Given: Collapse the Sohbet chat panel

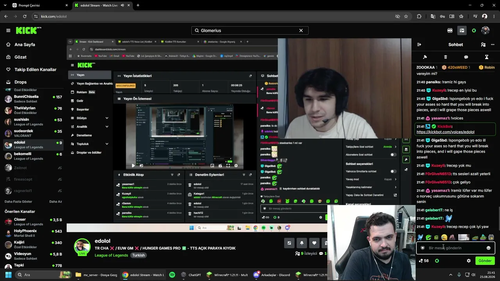Looking at the screenshot, I should coord(419,44).
